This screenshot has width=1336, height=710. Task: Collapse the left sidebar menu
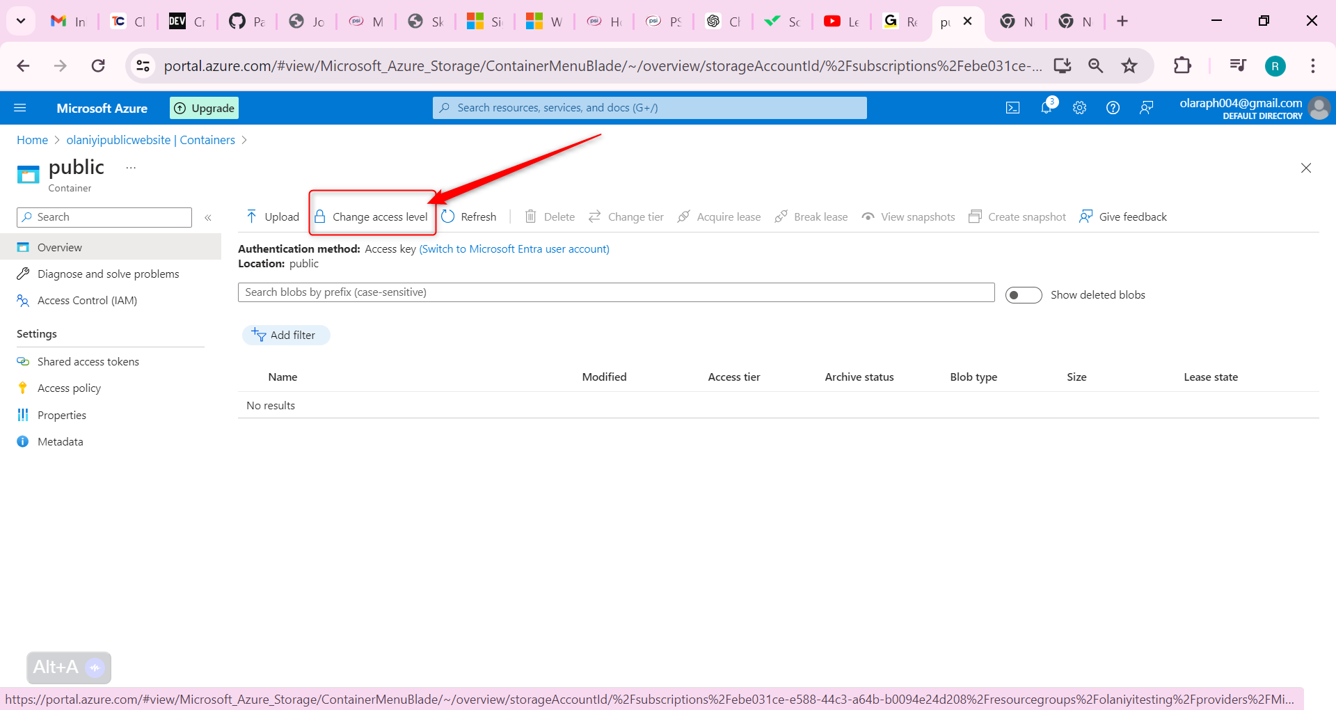point(208,218)
